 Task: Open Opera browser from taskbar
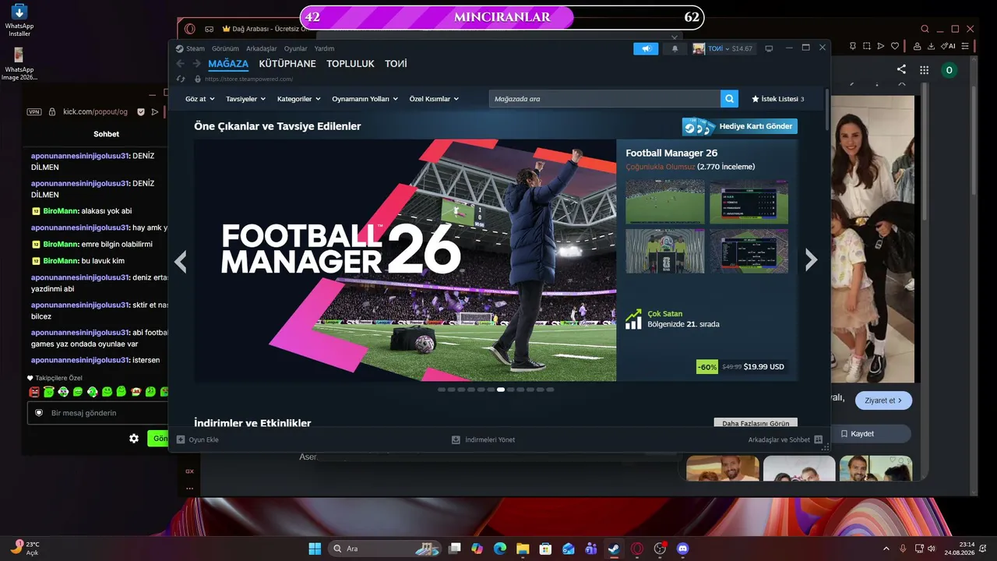tap(637, 549)
